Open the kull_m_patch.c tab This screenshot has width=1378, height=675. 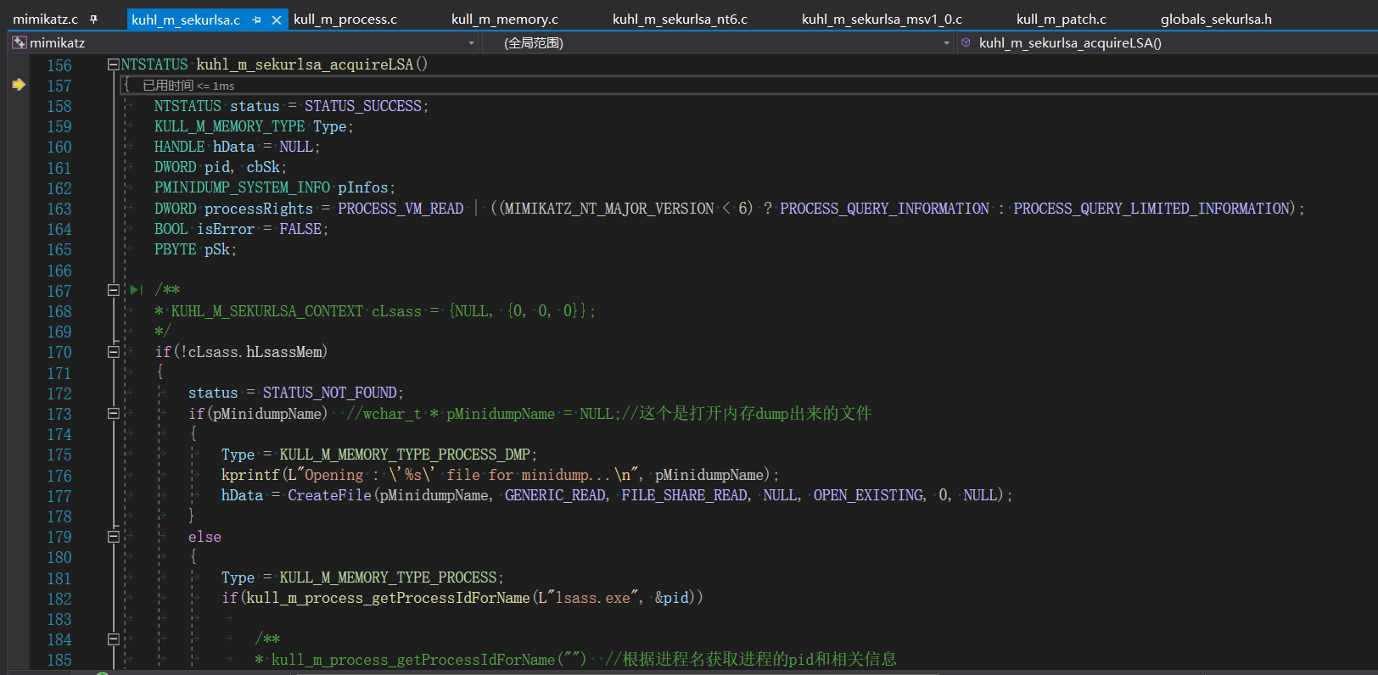[x=1062, y=19]
